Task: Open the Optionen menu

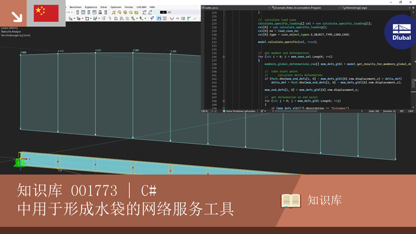Action: pyautogui.click(x=116, y=7)
